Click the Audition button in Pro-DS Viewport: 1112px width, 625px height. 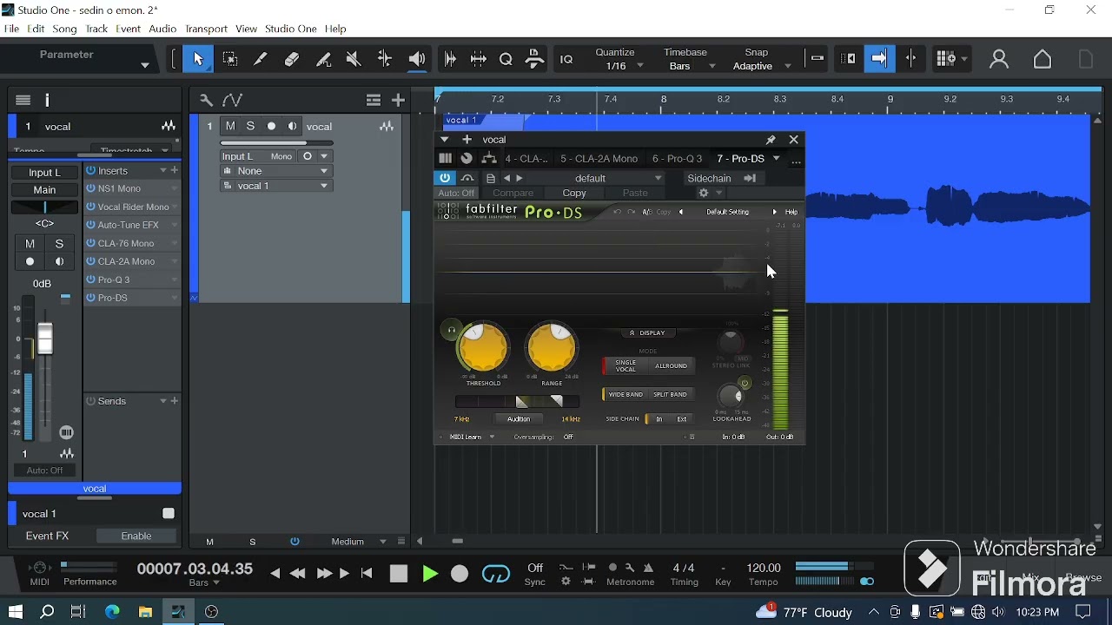519,420
